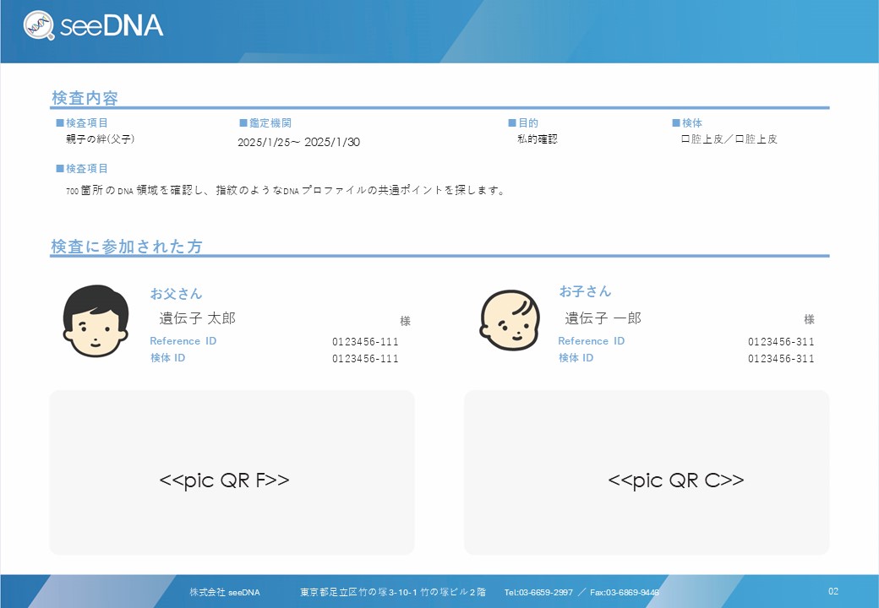Image resolution: width=879 pixels, height=608 pixels.
Task: Select the お子さん label
Action: coord(585,291)
